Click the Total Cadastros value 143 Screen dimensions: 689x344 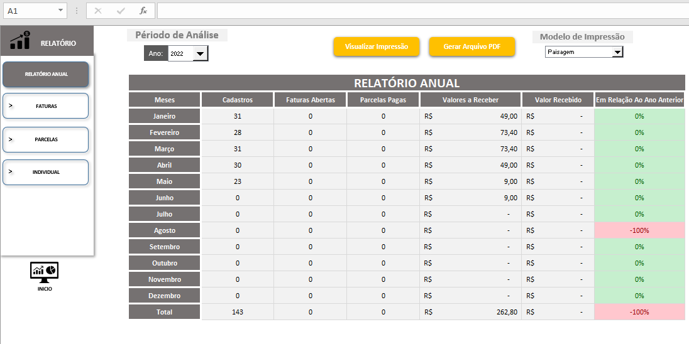tap(237, 312)
